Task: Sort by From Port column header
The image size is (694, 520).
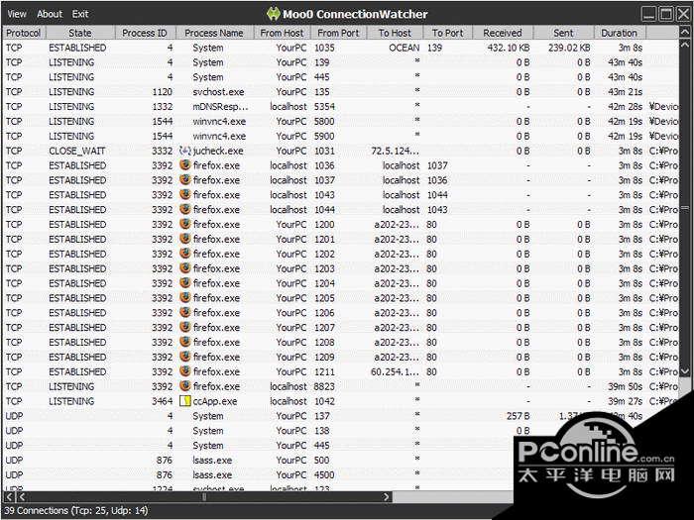Action: (338, 33)
